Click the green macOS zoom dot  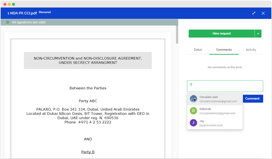tap(14, 4)
